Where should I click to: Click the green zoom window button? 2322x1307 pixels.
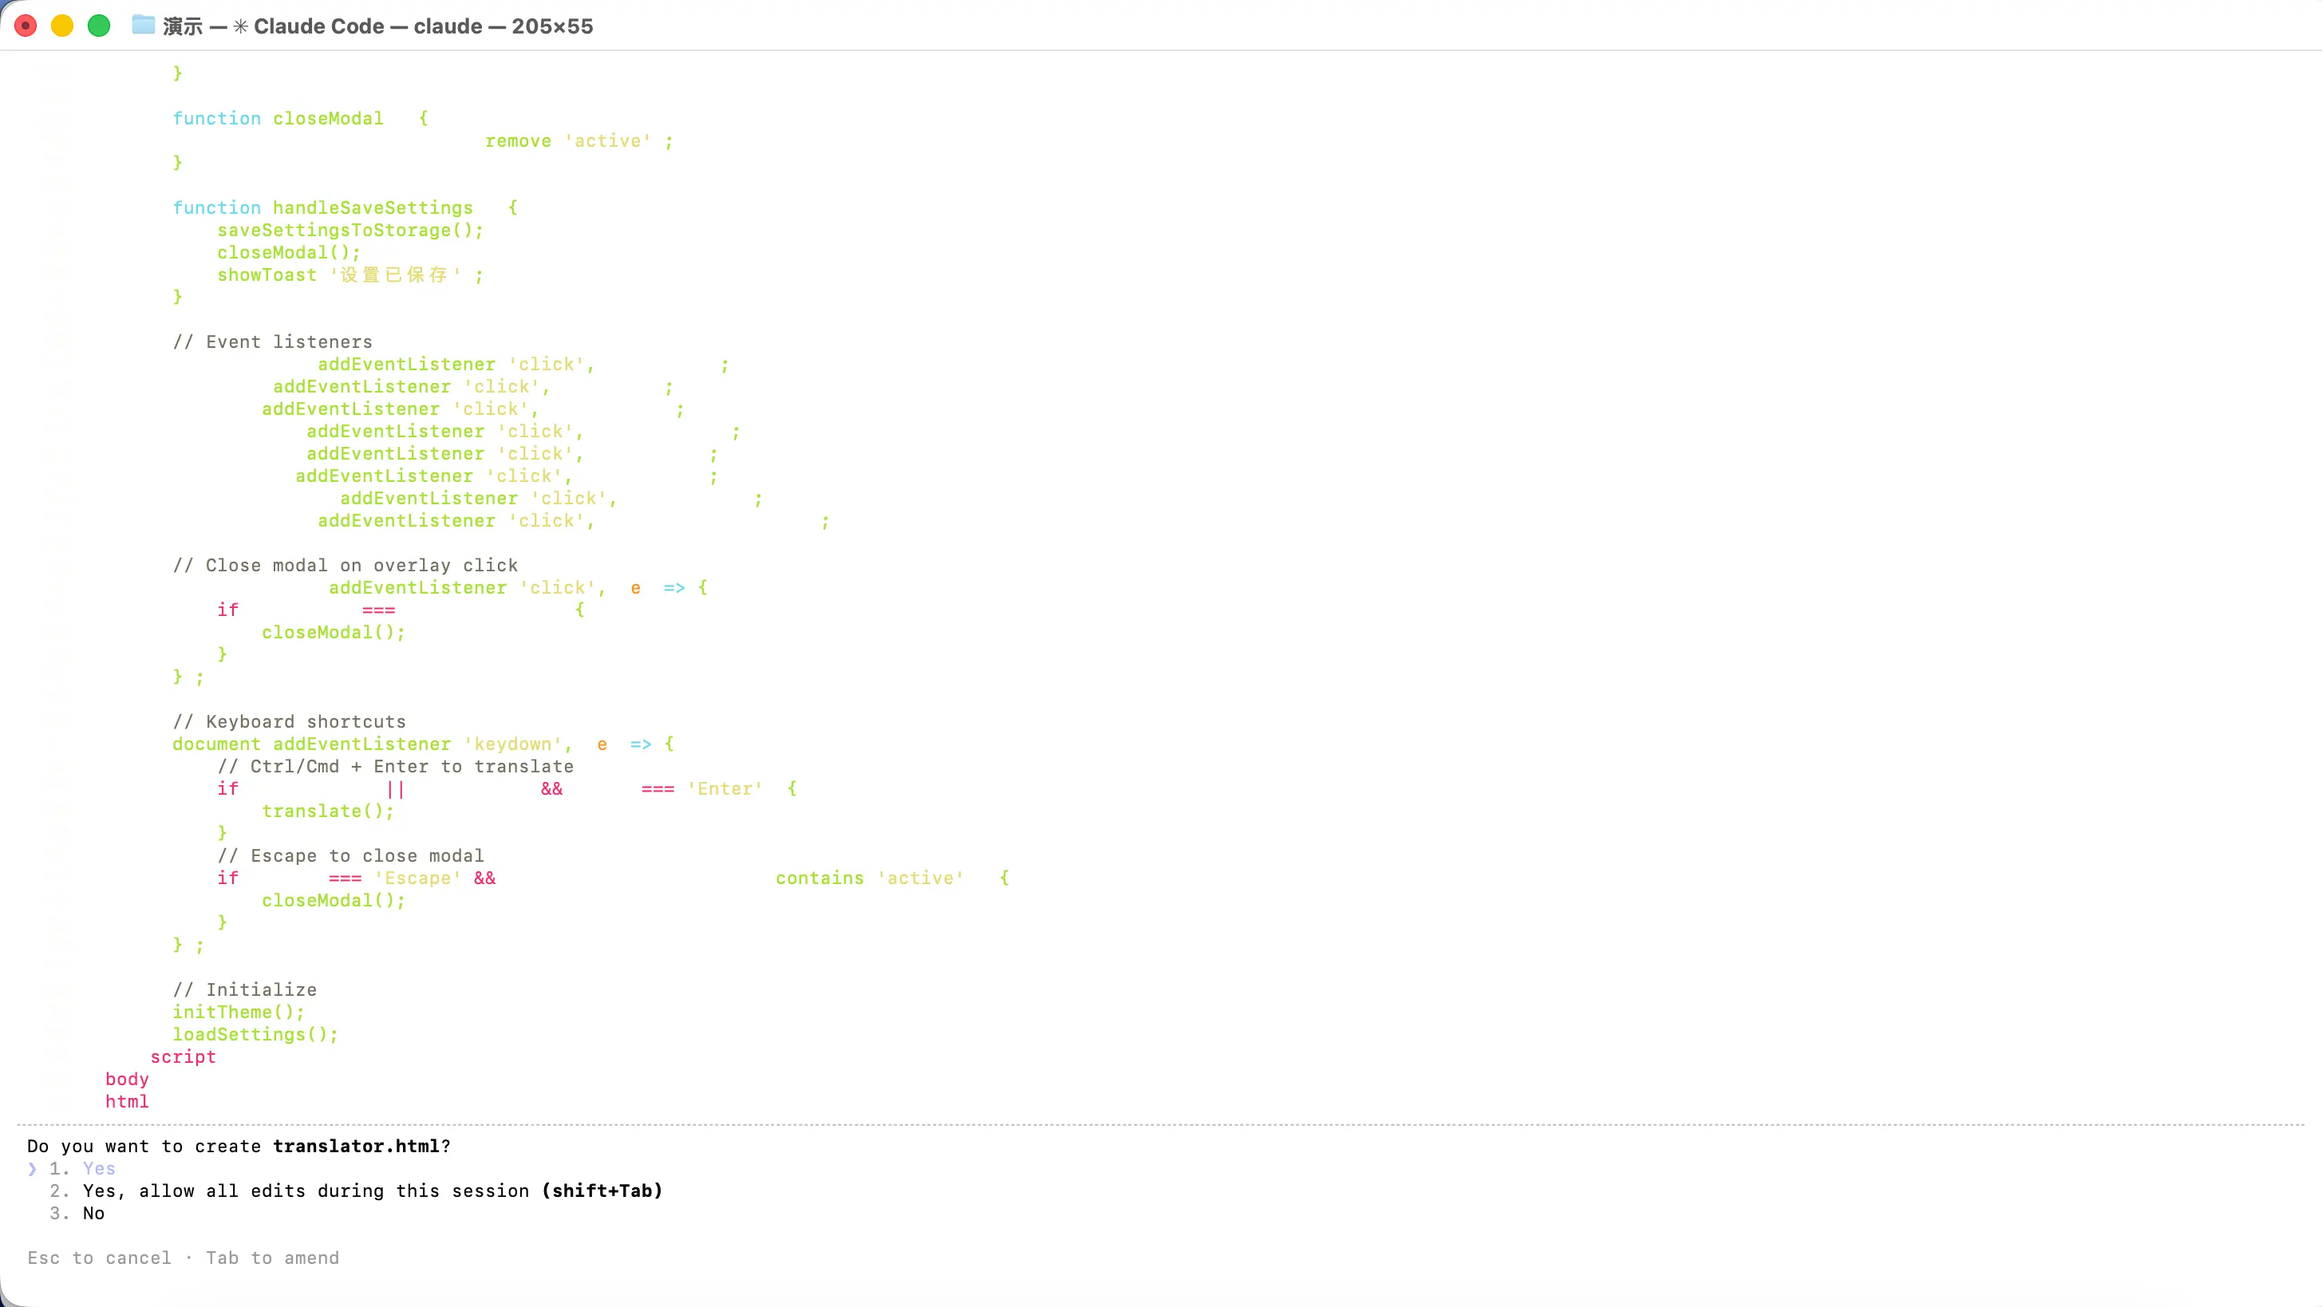99,26
